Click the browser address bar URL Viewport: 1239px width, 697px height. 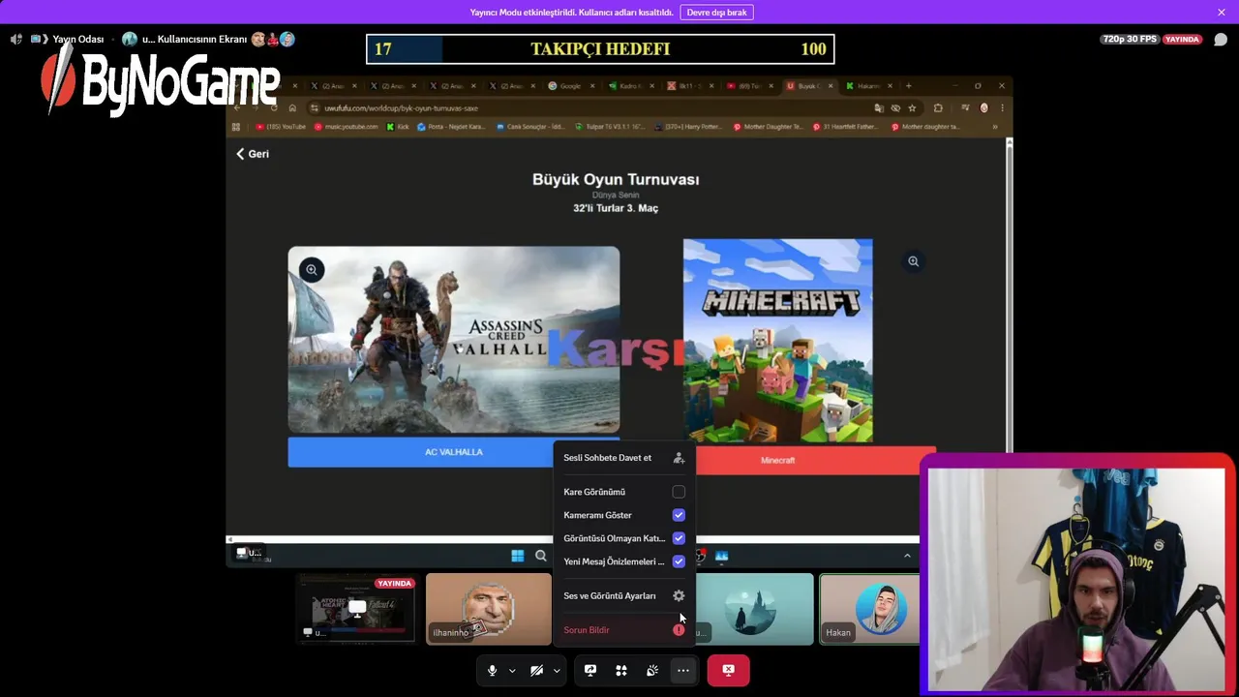point(402,108)
